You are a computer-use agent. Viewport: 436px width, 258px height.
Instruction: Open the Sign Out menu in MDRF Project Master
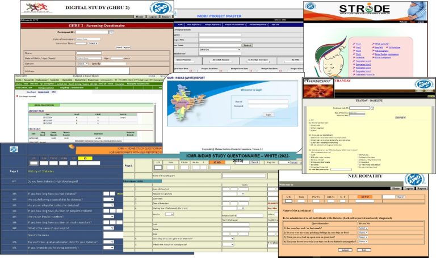[276, 25]
